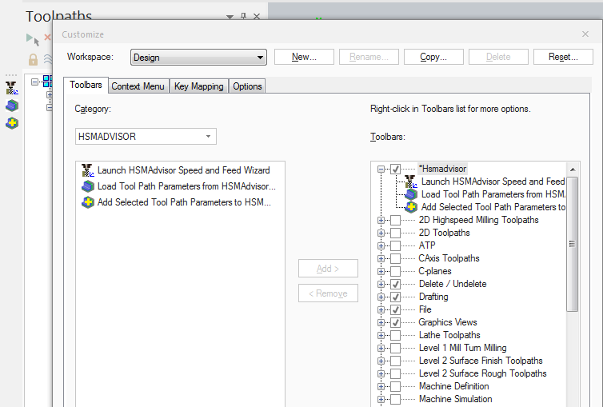Image resolution: width=603 pixels, height=407 pixels.
Task: Expand Drafting tree node
Action: pos(381,297)
